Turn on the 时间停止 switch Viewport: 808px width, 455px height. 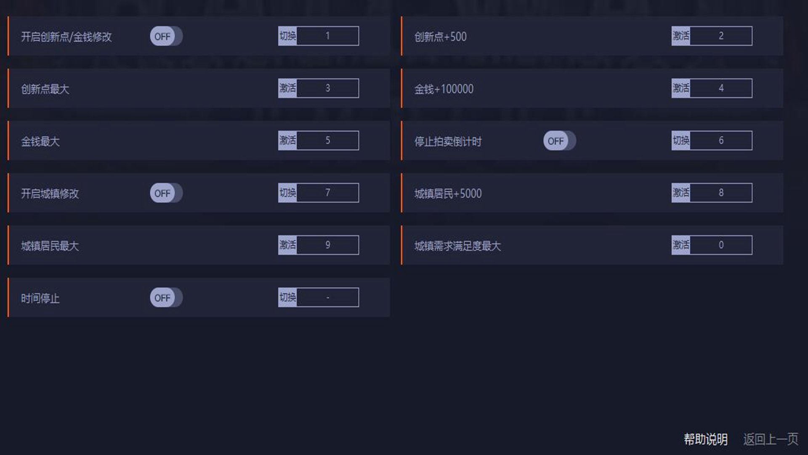(166, 297)
